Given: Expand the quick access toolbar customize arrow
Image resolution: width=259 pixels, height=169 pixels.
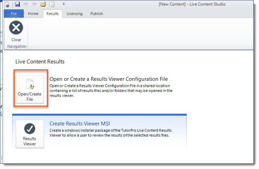Looking at the screenshot, I should [x=64, y=4].
